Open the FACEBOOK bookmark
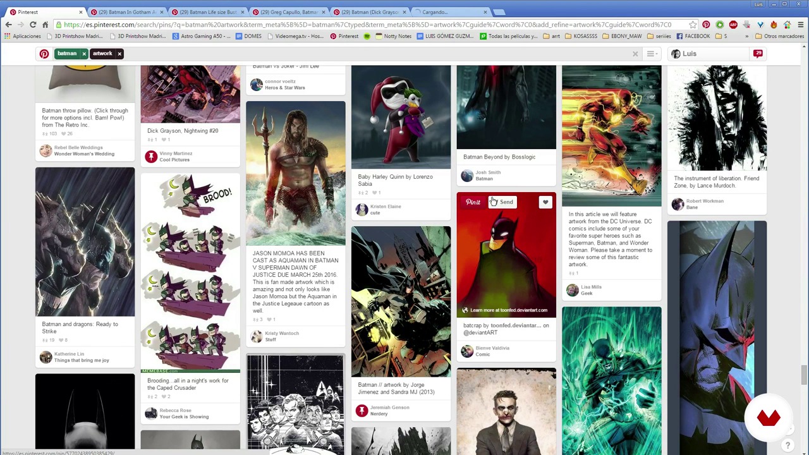Screen dimensions: 809x455 pyautogui.click(x=693, y=36)
